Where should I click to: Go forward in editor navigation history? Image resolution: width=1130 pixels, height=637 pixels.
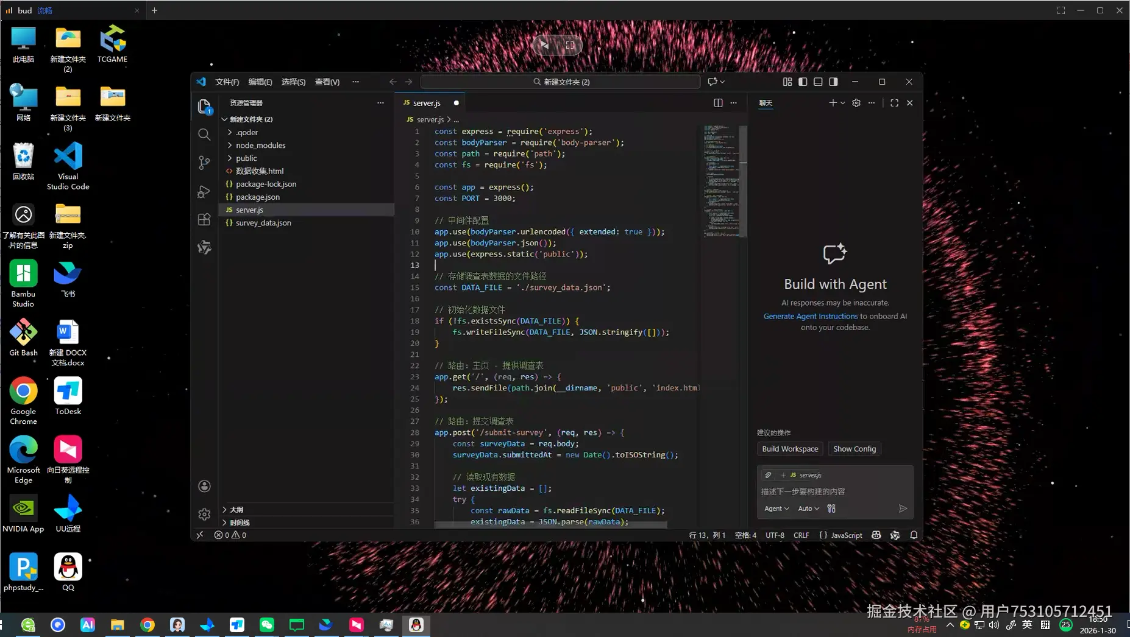coord(409,82)
